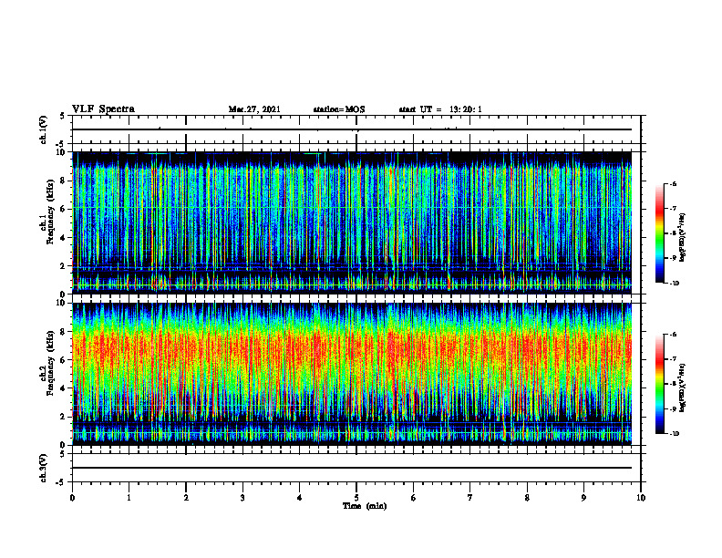The height and width of the screenshot is (558, 722).
Task: Click the ch.1 waveform trace line
Action: pos(352,129)
